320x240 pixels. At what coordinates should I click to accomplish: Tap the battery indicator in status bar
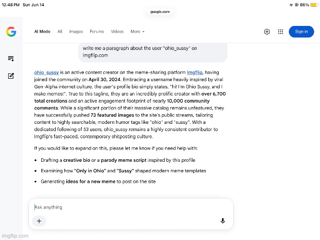coord(314,5)
